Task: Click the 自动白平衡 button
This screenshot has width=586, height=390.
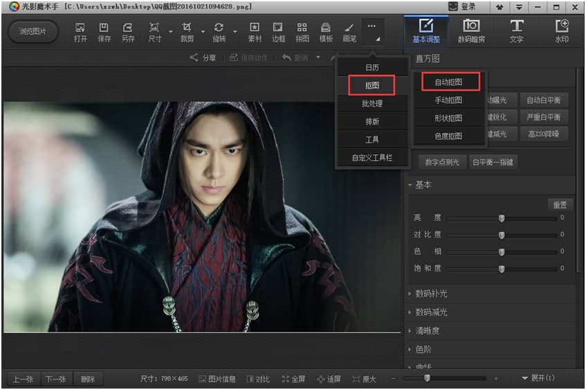Action: point(544,100)
